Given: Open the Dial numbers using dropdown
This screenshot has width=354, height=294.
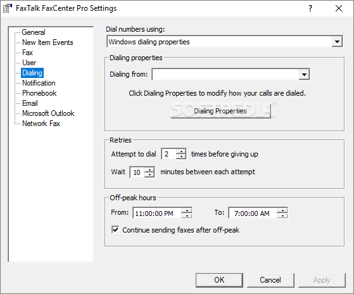Looking at the screenshot, I should tap(337, 42).
